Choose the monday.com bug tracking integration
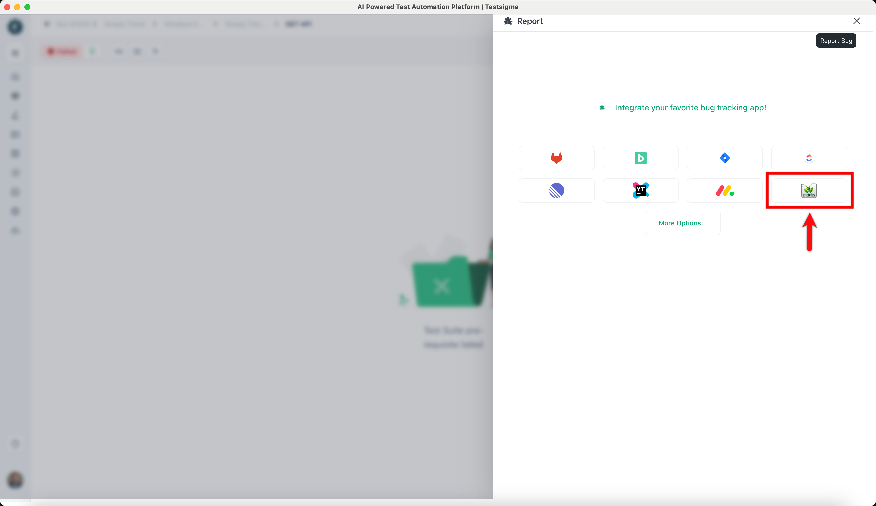This screenshot has width=876, height=506. [724, 190]
